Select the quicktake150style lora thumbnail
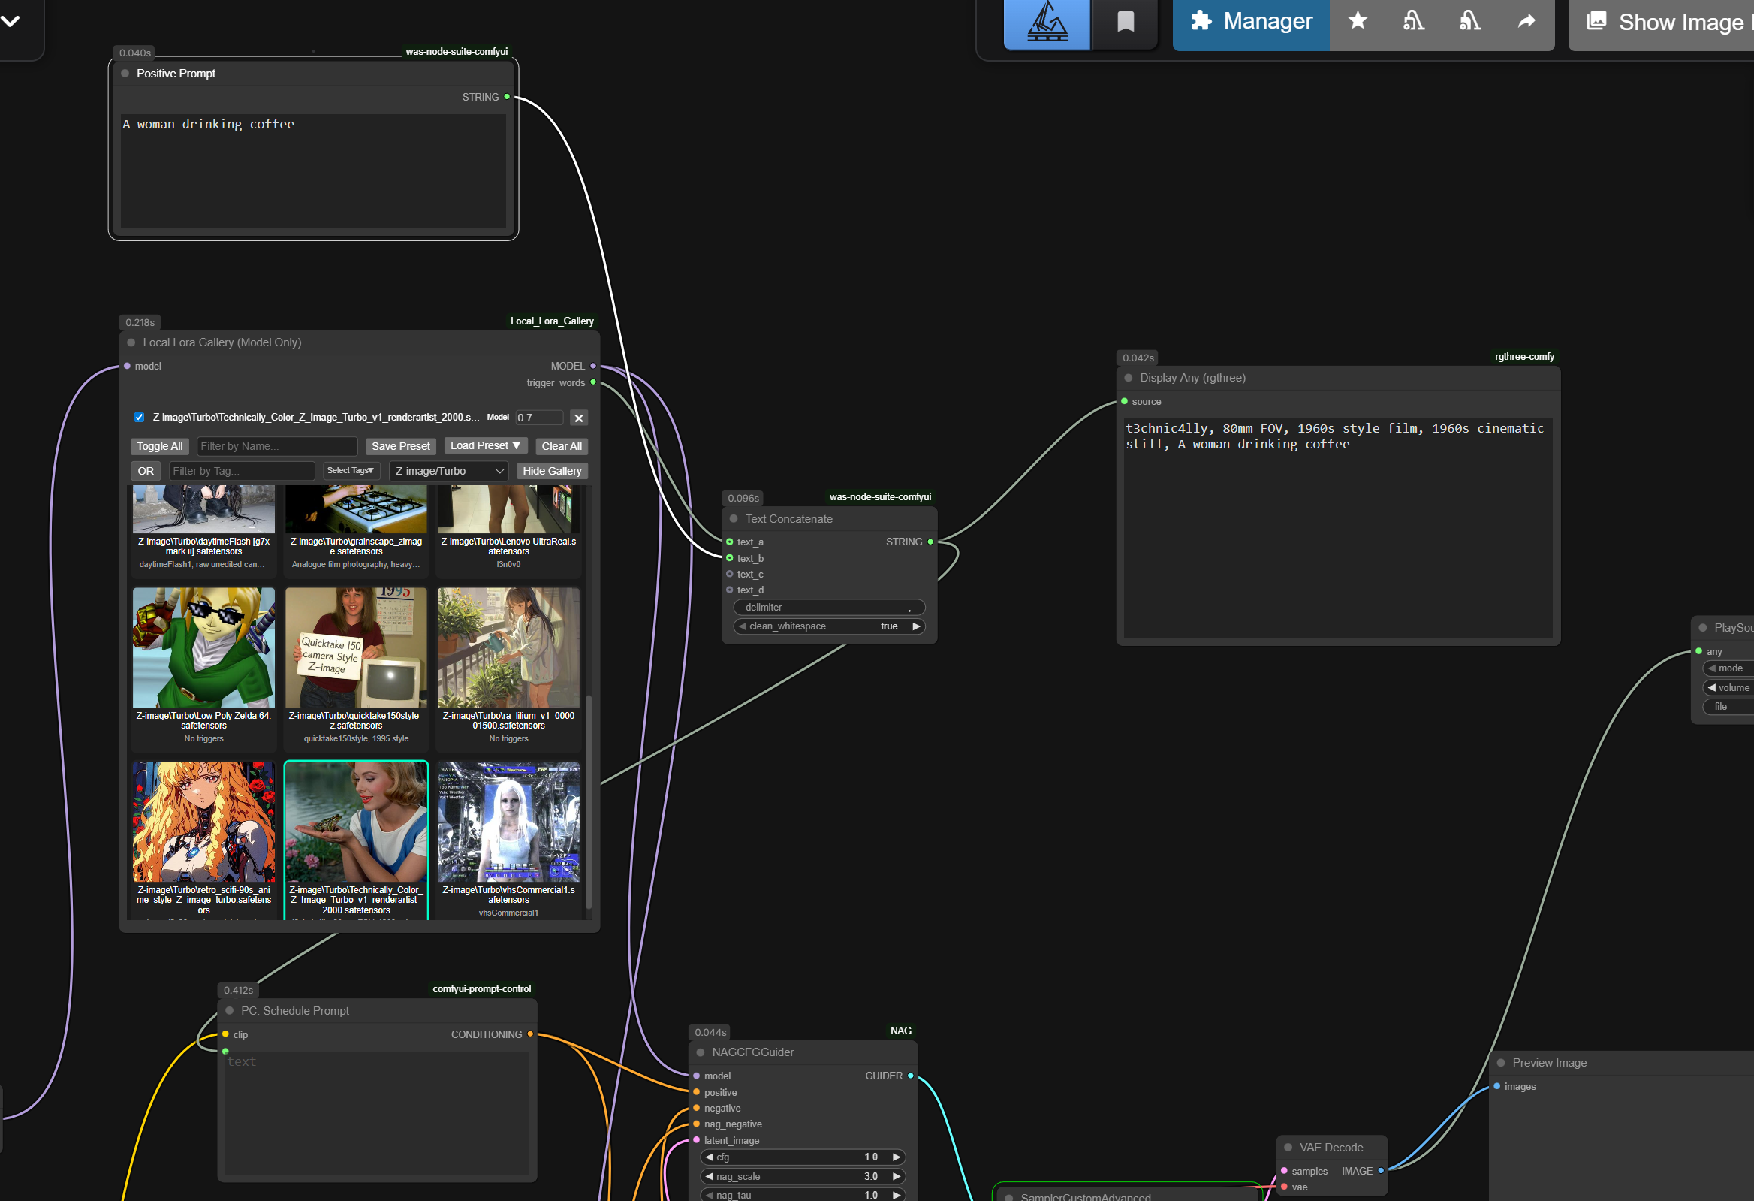The width and height of the screenshot is (1754, 1201). point(355,647)
